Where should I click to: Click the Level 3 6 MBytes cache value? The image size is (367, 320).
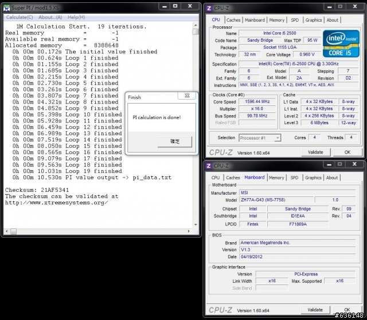point(319,123)
